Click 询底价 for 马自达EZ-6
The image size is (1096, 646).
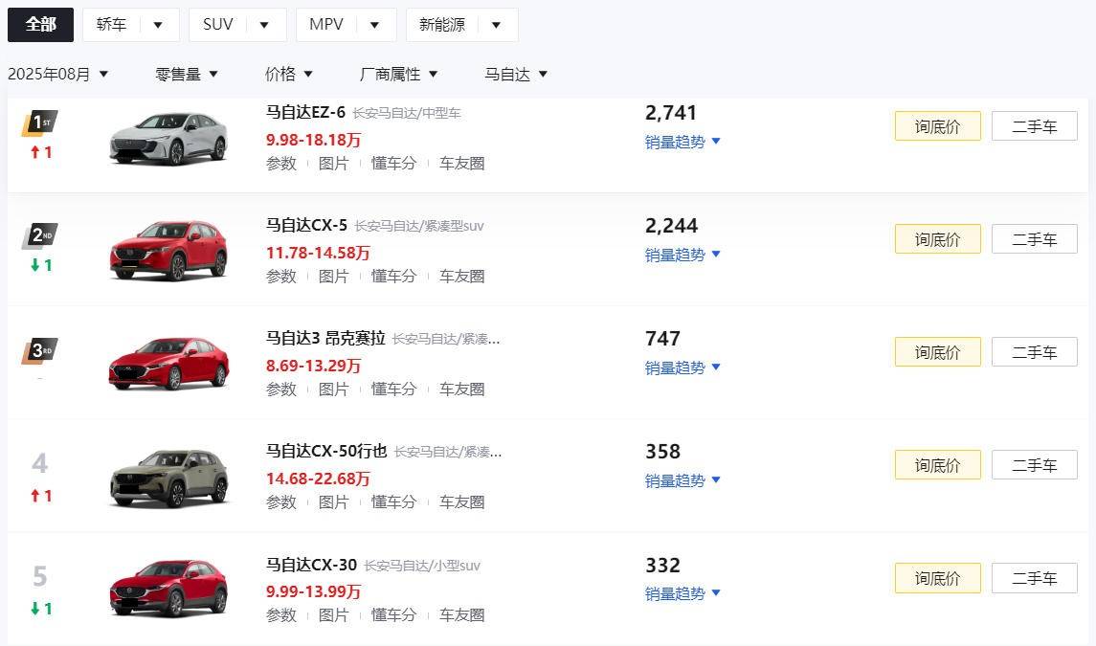tap(937, 125)
